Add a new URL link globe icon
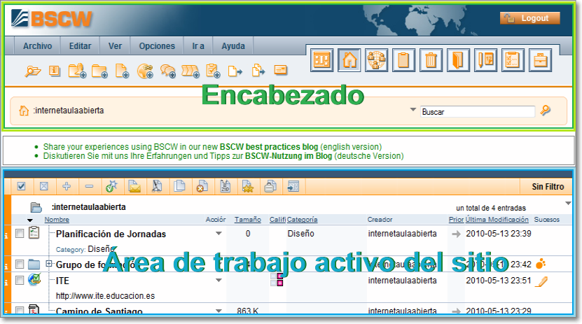Screen dimensions: 582x324 pyautogui.click(x=145, y=71)
